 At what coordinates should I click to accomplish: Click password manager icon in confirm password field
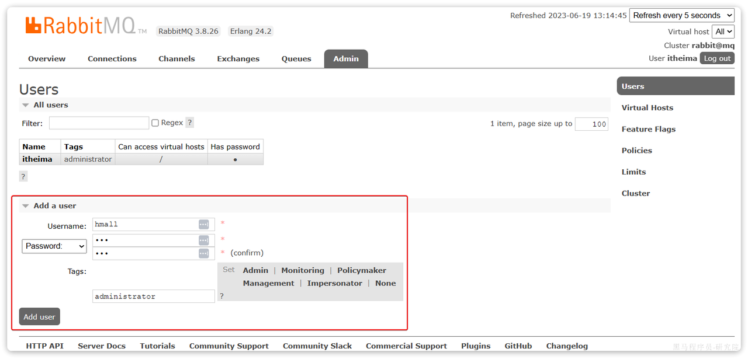coord(203,253)
